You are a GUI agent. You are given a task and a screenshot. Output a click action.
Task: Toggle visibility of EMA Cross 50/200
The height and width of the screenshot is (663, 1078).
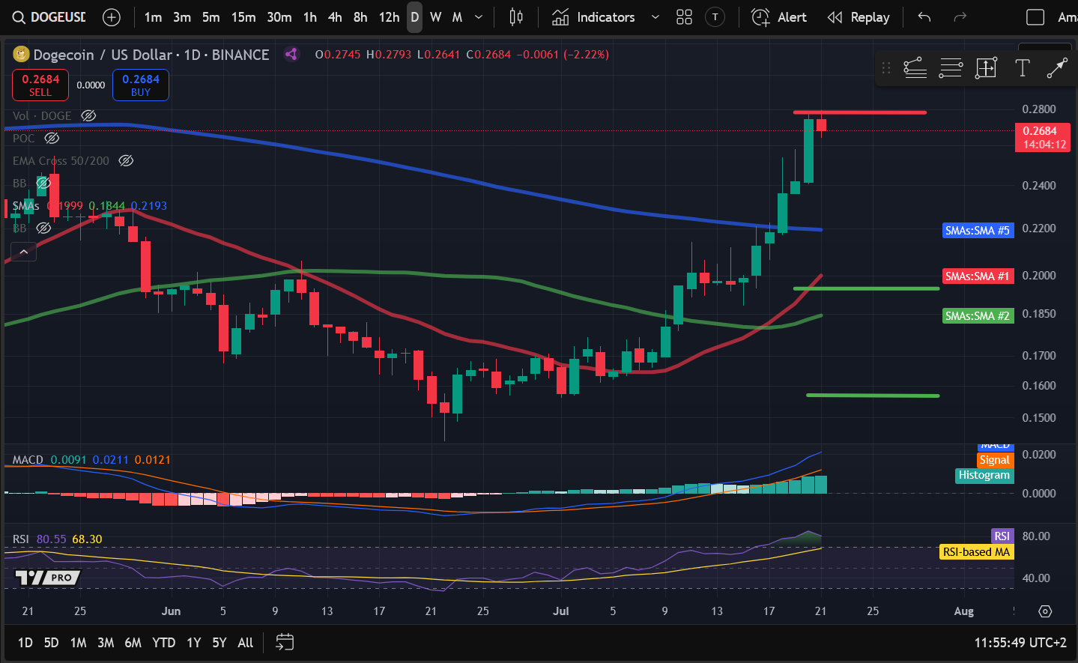pyautogui.click(x=126, y=160)
